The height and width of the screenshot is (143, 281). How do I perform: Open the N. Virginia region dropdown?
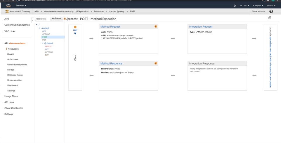[x=258, y=6]
